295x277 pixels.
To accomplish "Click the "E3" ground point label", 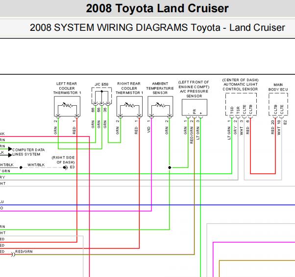I will pyautogui.click(x=72, y=167).
